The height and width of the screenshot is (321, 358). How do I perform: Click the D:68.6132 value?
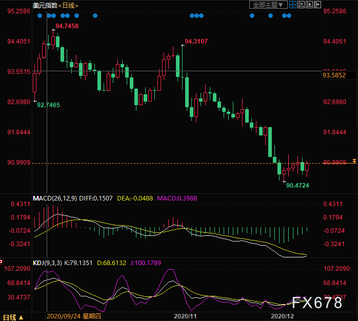111,263
